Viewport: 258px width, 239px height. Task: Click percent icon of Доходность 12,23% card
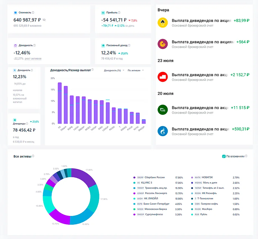click(15, 70)
